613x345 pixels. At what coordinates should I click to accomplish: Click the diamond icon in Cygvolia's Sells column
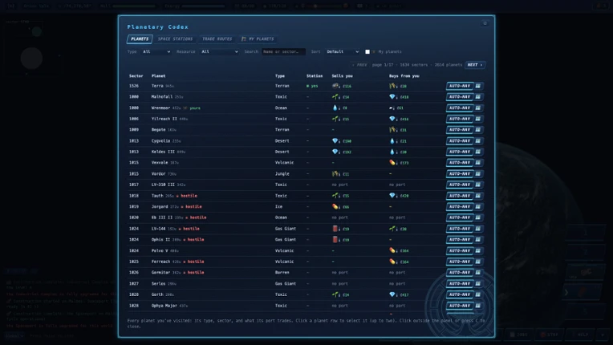tap(335, 140)
